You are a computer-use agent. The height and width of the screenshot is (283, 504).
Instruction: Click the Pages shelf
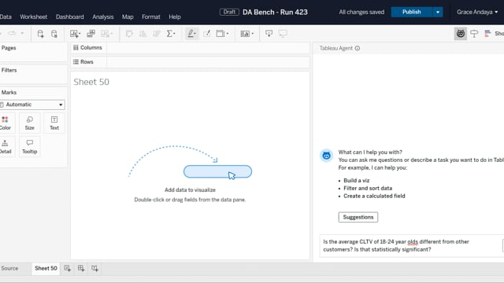point(33,52)
